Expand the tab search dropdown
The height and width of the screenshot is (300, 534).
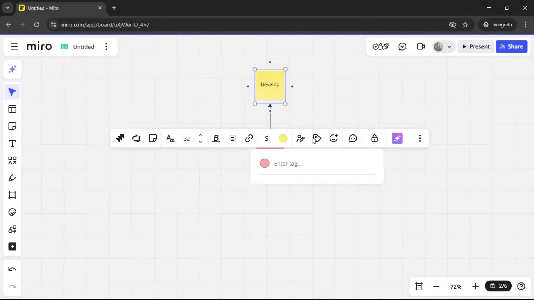point(8,8)
